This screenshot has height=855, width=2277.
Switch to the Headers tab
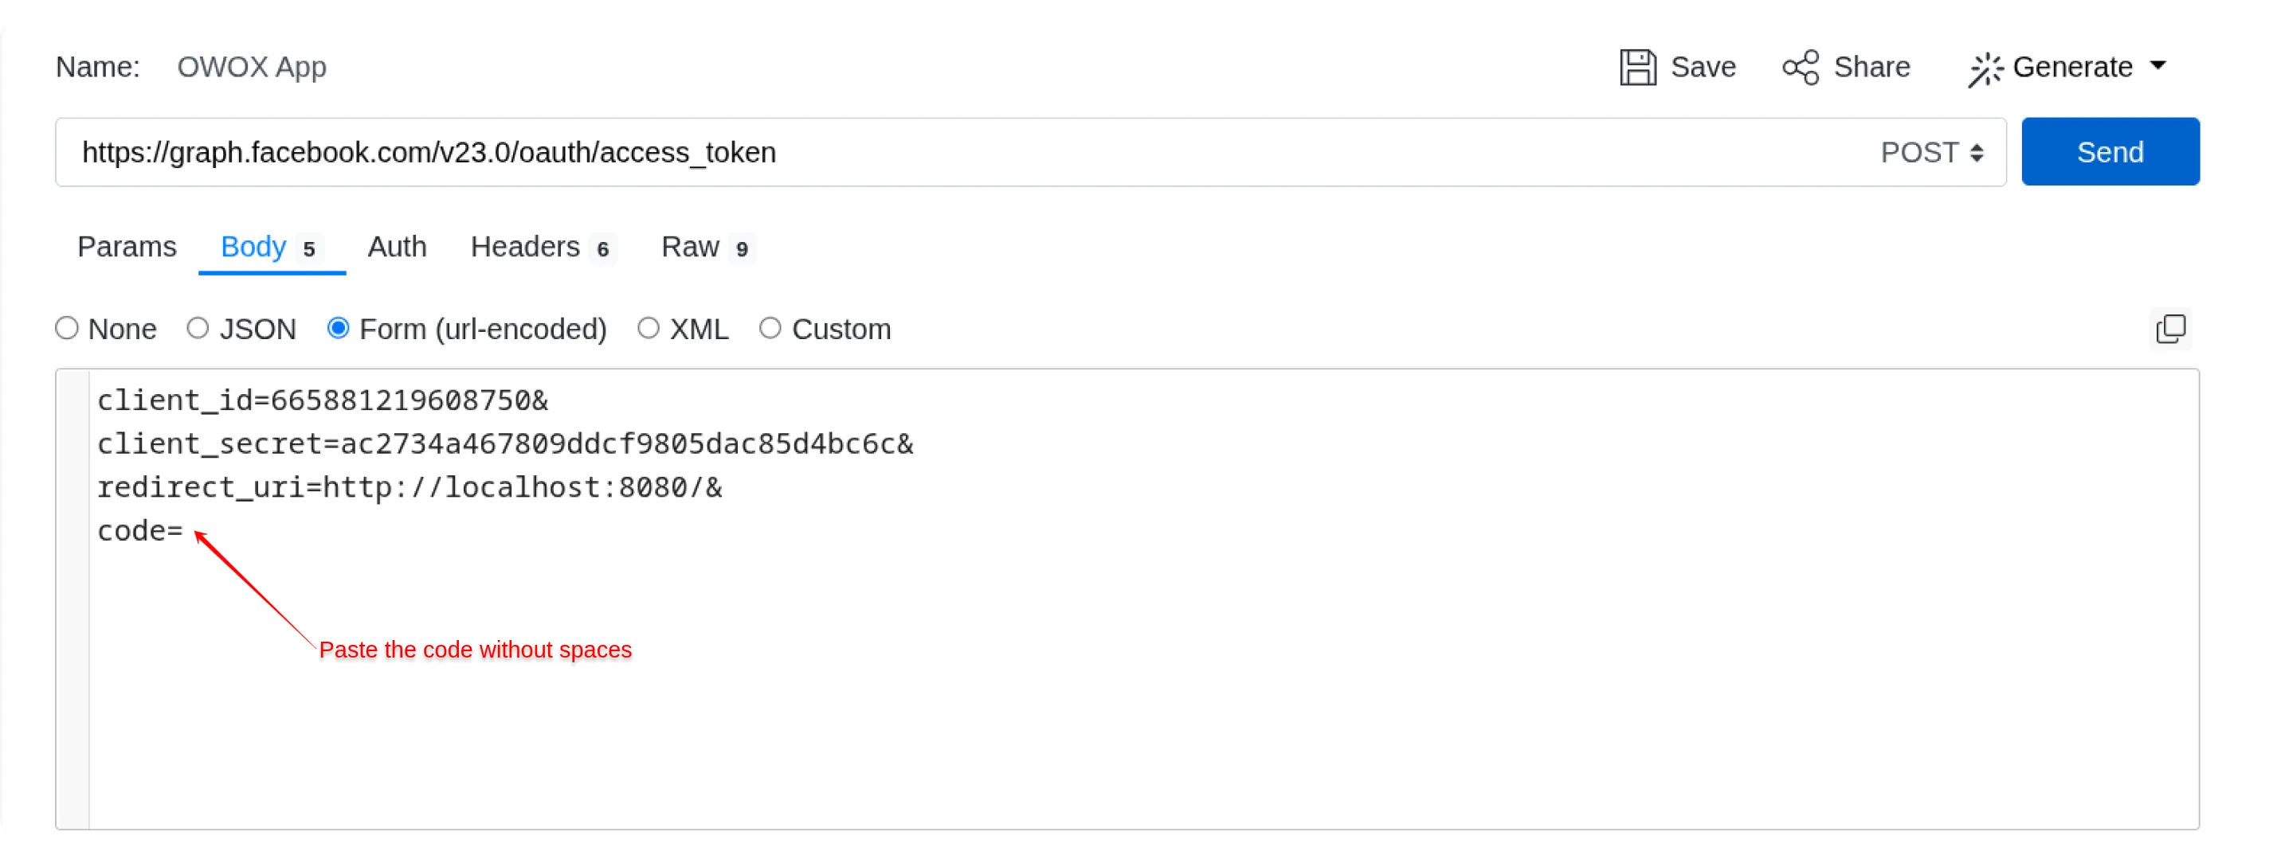click(x=525, y=248)
